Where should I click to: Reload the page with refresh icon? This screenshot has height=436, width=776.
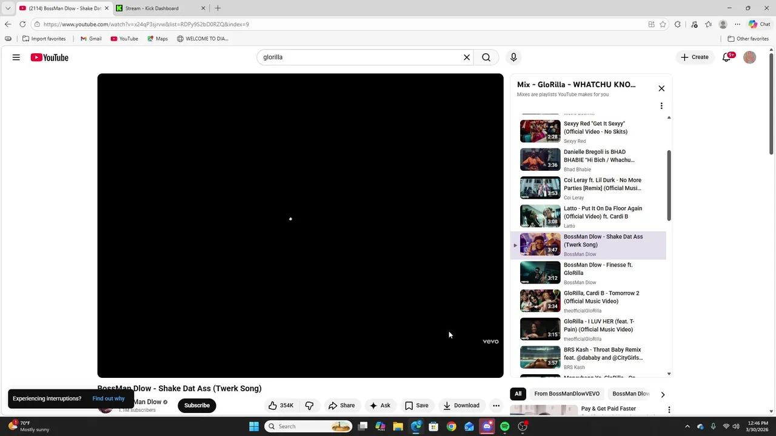22,24
